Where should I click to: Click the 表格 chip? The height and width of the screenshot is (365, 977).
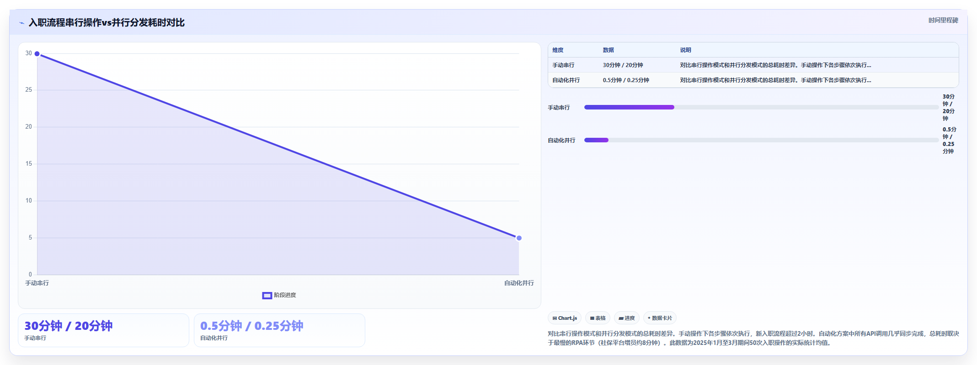pyautogui.click(x=598, y=318)
